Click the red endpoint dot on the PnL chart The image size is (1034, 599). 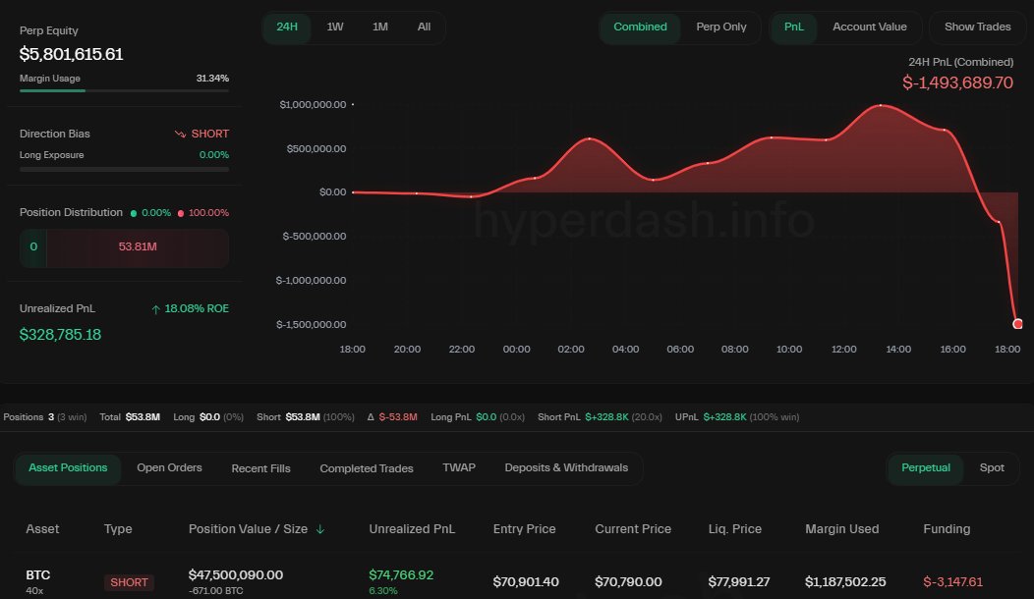pyautogui.click(x=1017, y=323)
